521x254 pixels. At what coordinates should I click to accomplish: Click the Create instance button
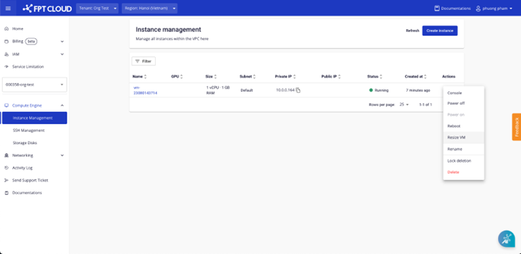point(440,31)
